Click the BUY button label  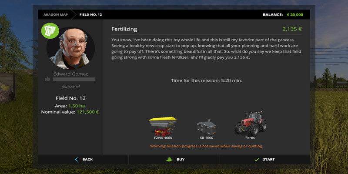[181, 159]
